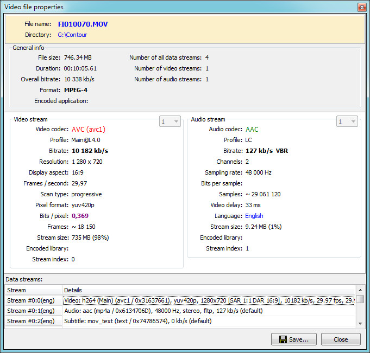Click the samples value ~ 29 061 120
The height and width of the screenshot is (353, 370).
[263, 194]
